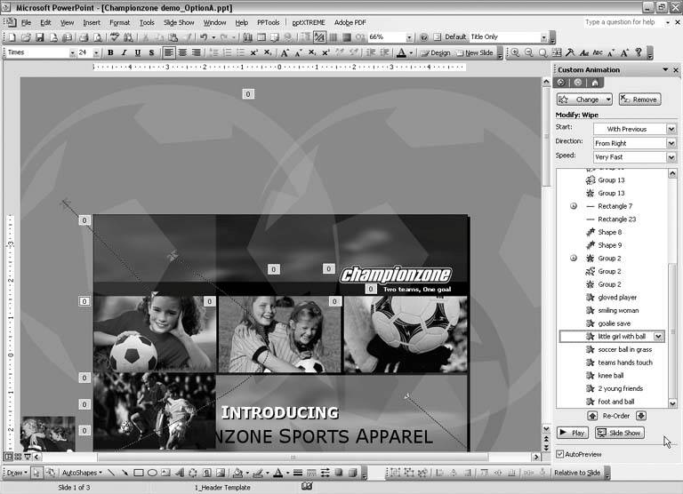Viewport: 683px width, 494px height.
Task: Click the Select Objects pointer tool
Action: point(36,473)
